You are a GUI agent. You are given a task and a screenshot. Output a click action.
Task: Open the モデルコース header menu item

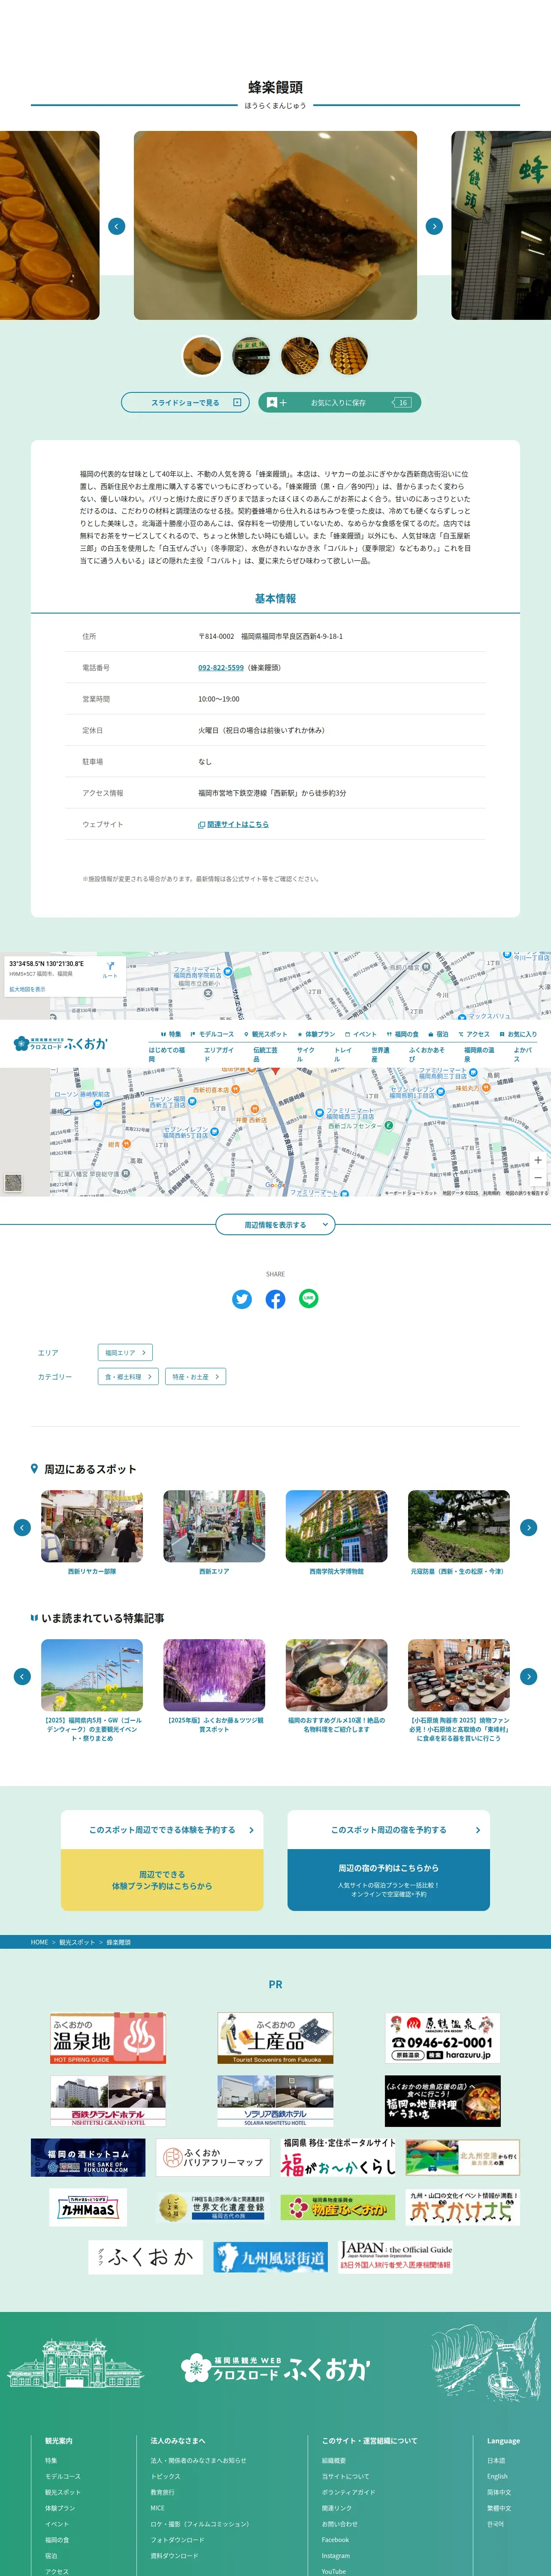click(212, 1034)
